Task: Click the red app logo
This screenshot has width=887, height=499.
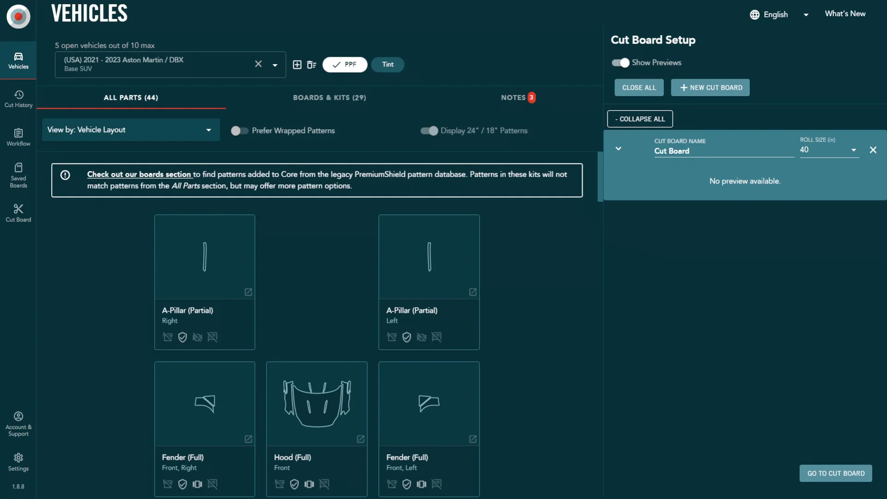Action: click(18, 17)
